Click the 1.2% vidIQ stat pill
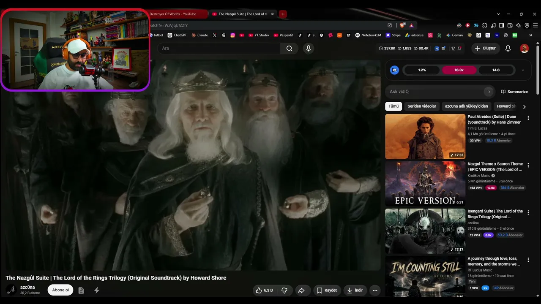Image resolution: width=541 pixels, height=304 pixels. (x=422, y=70)
